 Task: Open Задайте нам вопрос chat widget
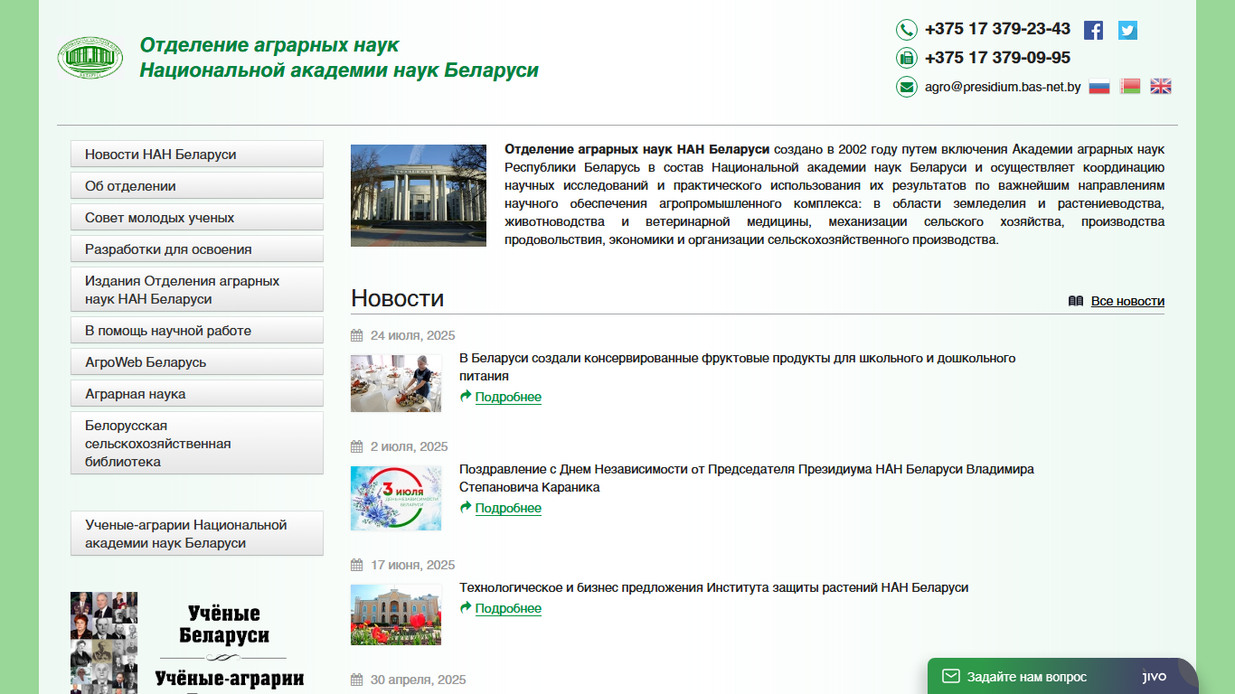click(1062, 676)
